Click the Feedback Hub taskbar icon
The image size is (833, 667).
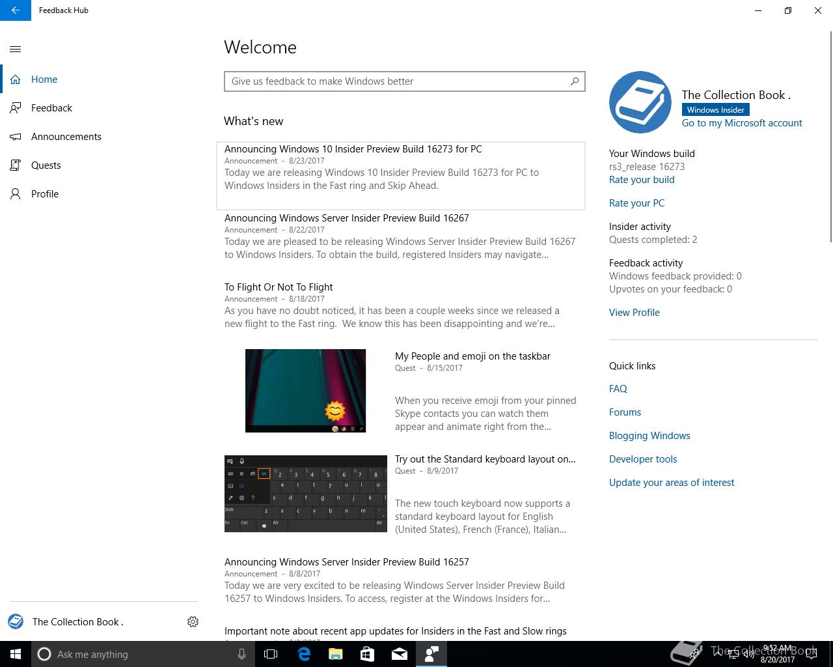[431, 654]
